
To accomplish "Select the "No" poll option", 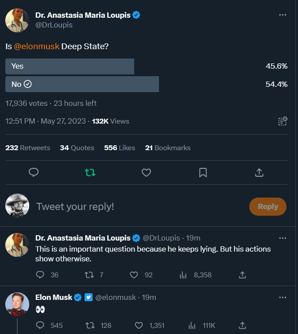I will [82, 84].
